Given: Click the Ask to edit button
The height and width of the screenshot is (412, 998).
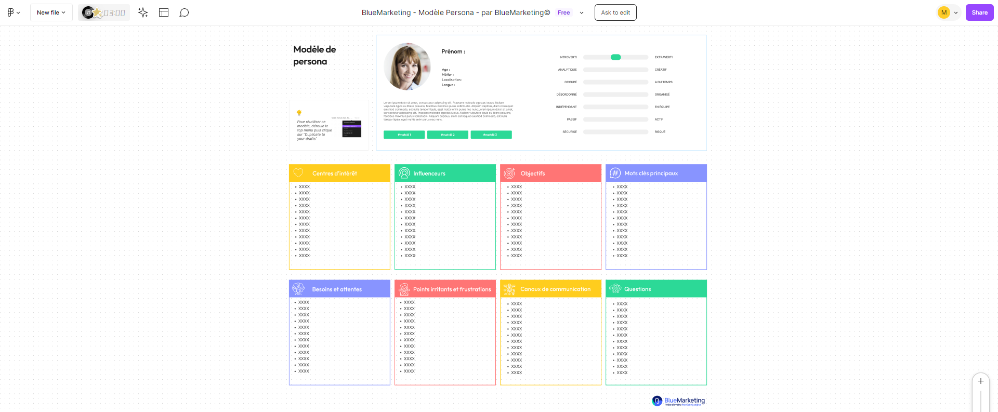Looking at the screenshot, I should [x=615, y=12].
